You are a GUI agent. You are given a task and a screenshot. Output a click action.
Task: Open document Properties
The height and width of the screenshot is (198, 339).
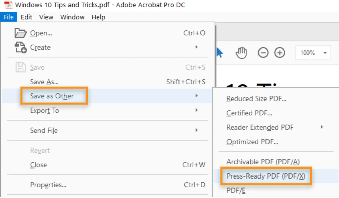click(48, 185)
